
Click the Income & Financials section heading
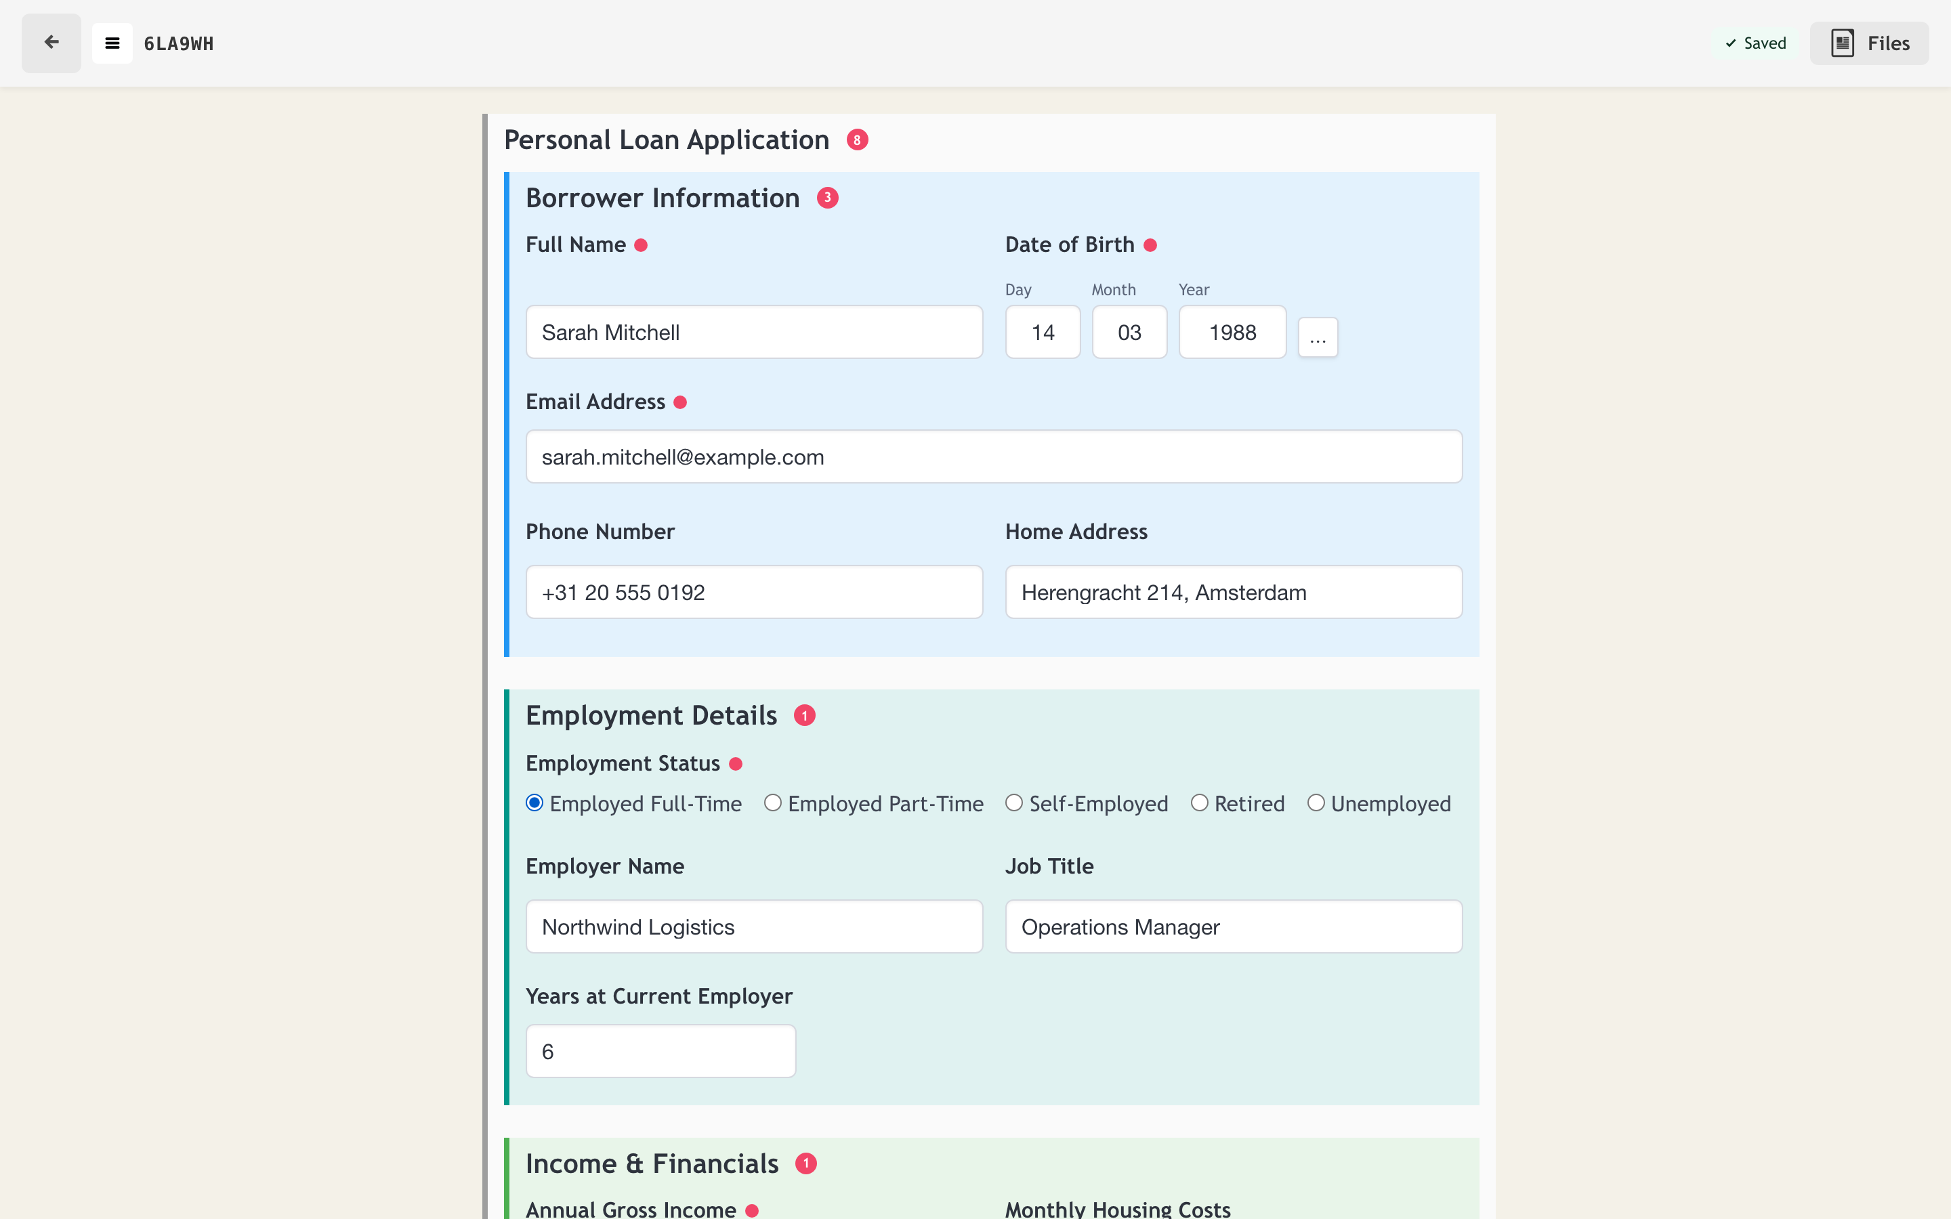click(652, 1164)
